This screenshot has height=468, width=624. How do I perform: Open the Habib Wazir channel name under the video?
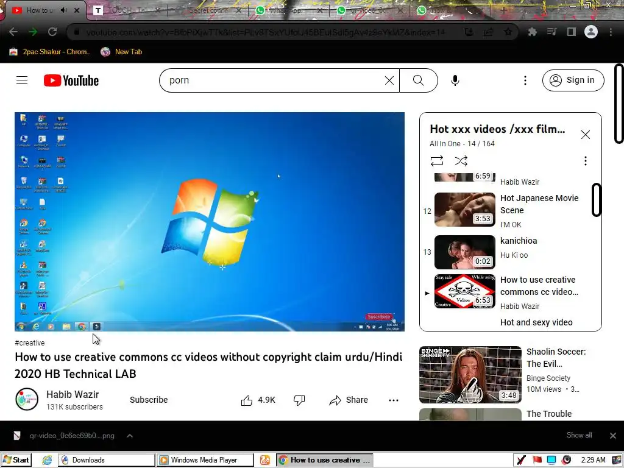click(73, 394)
